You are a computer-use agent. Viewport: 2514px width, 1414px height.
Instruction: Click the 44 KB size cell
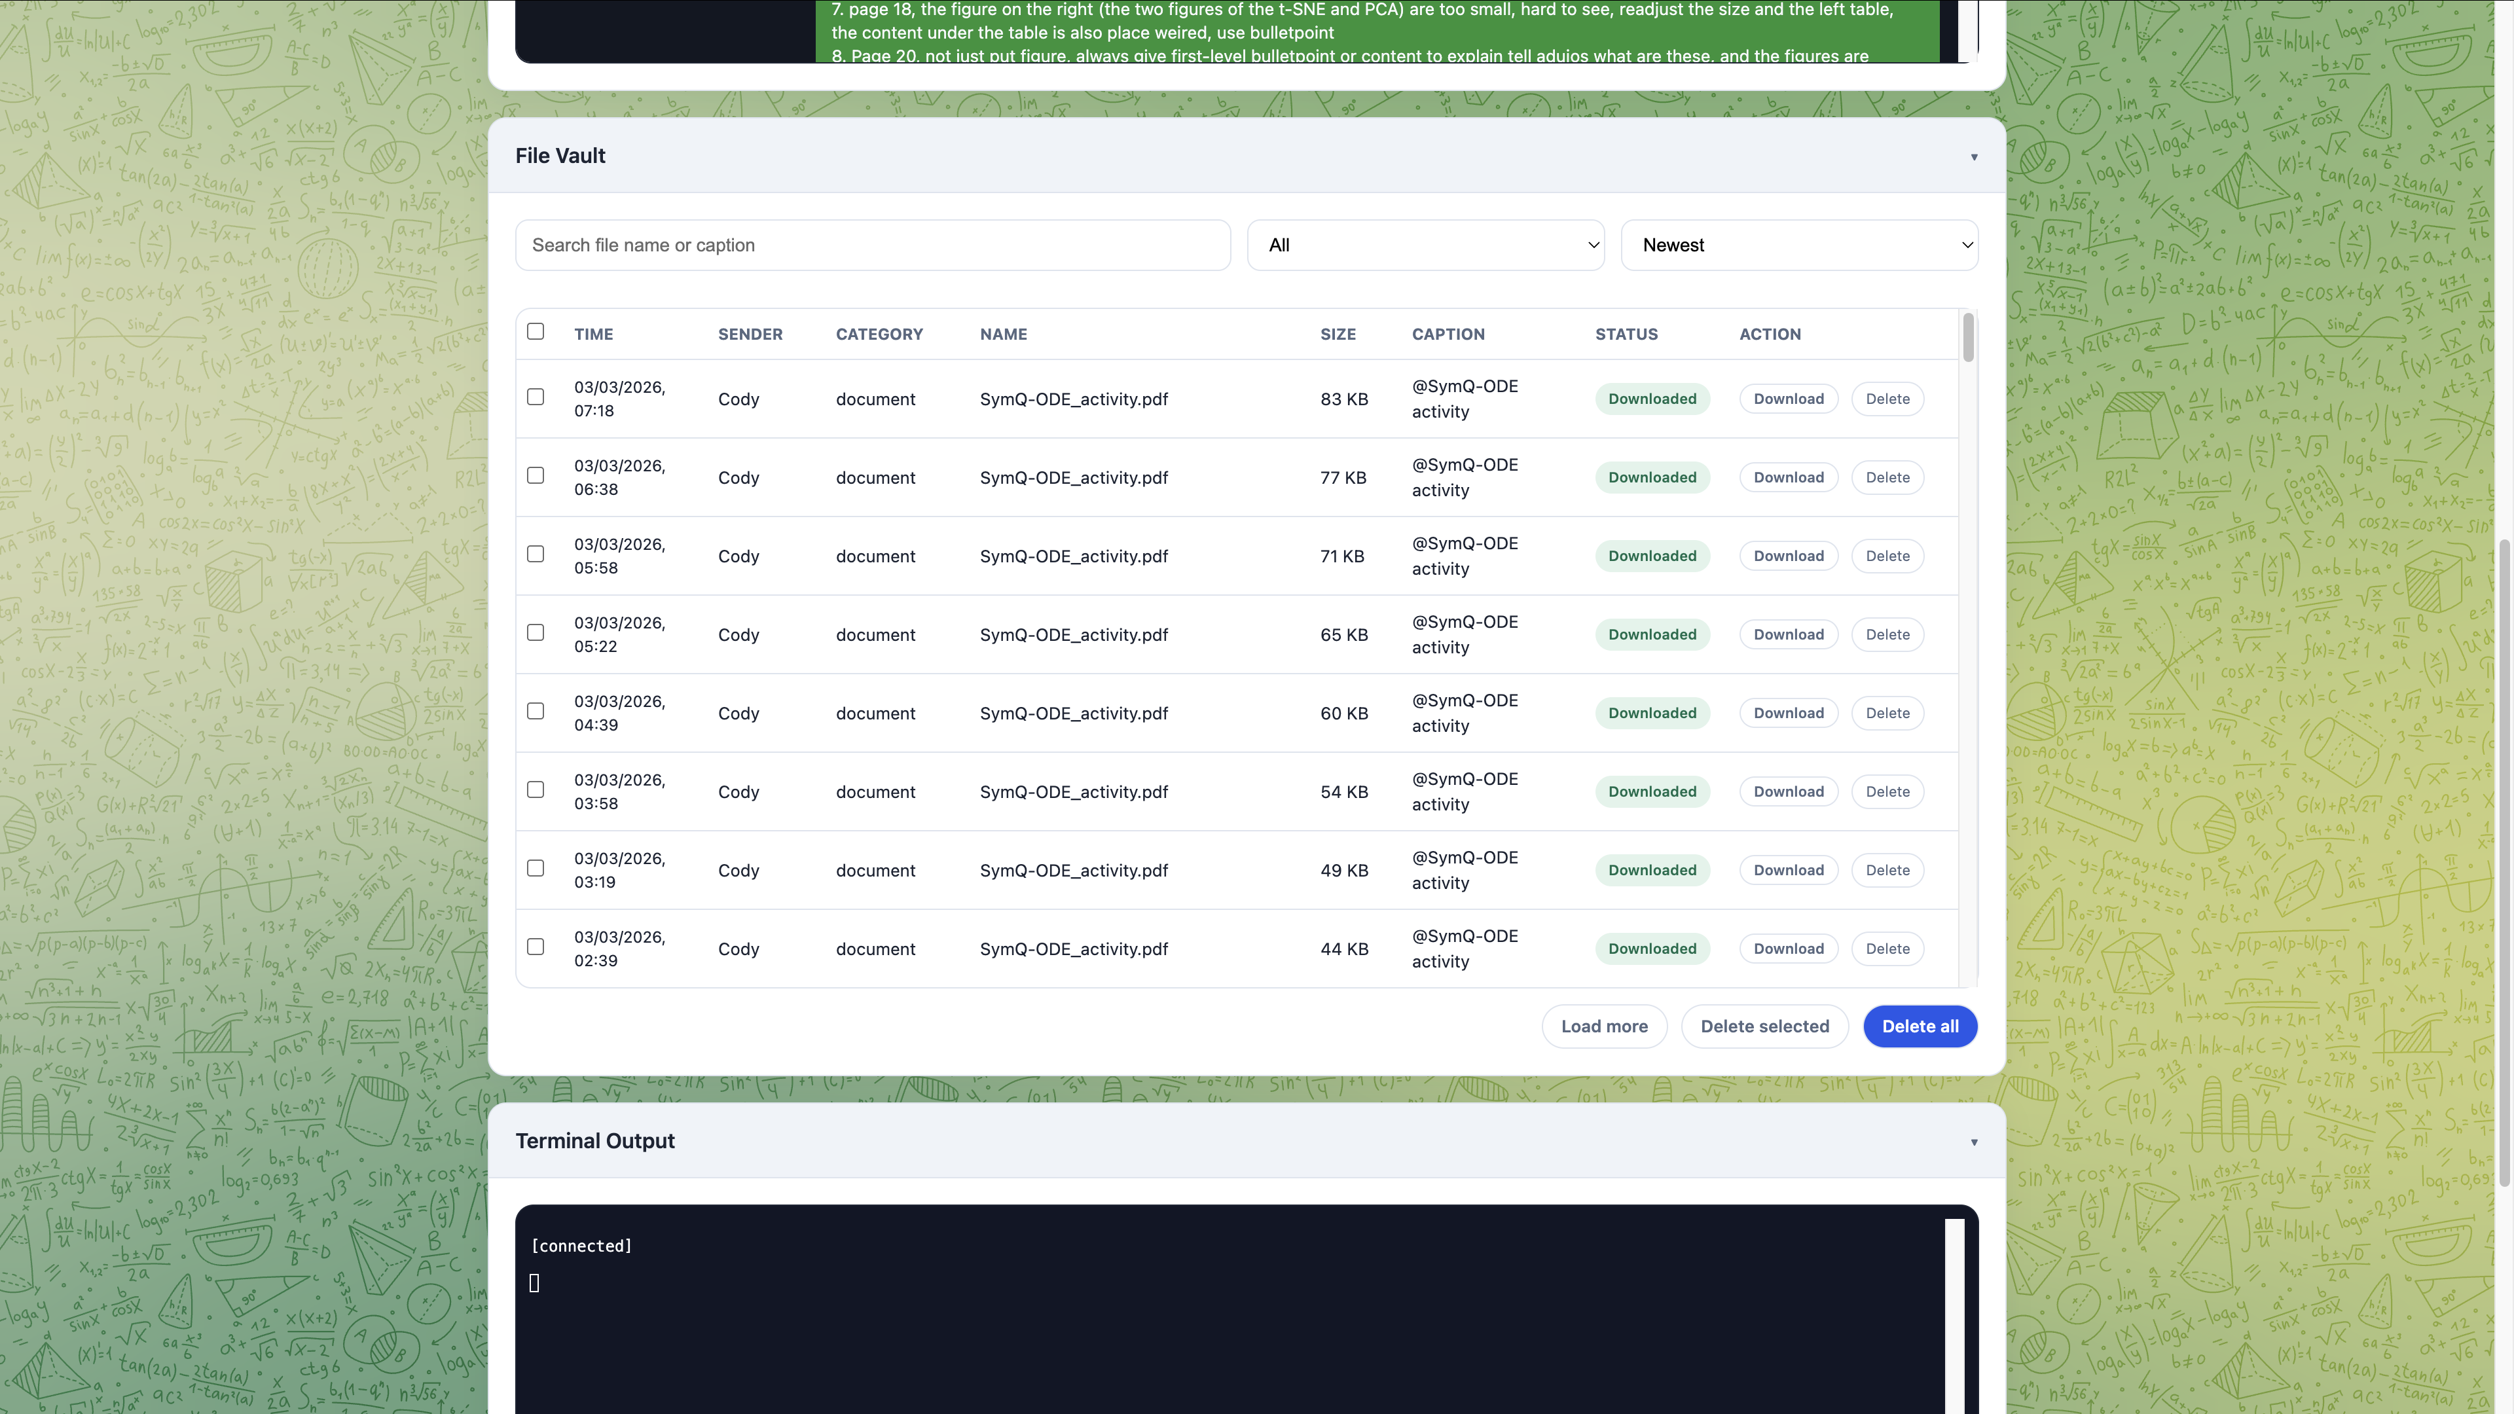pos(1344,949)
